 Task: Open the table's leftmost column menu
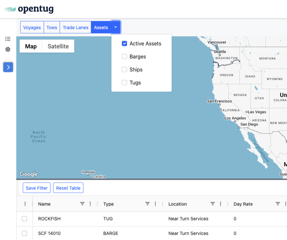click(x=25, y=204)
